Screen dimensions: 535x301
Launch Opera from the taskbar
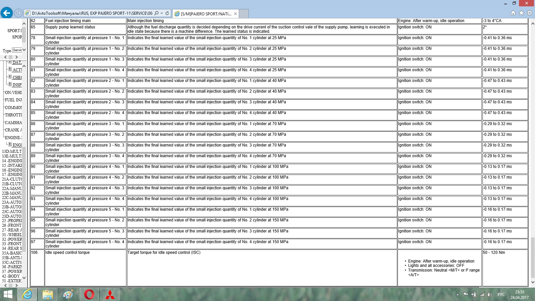pyautogui.click(x=89, y=294)
